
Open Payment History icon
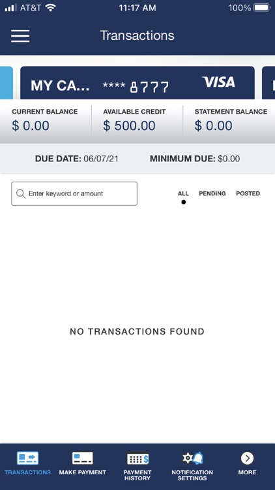(x=137, y=459)
